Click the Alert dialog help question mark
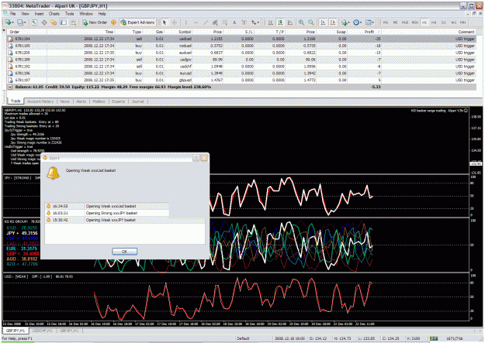Viewport: 485px width, 343px height. click(196, 158)
